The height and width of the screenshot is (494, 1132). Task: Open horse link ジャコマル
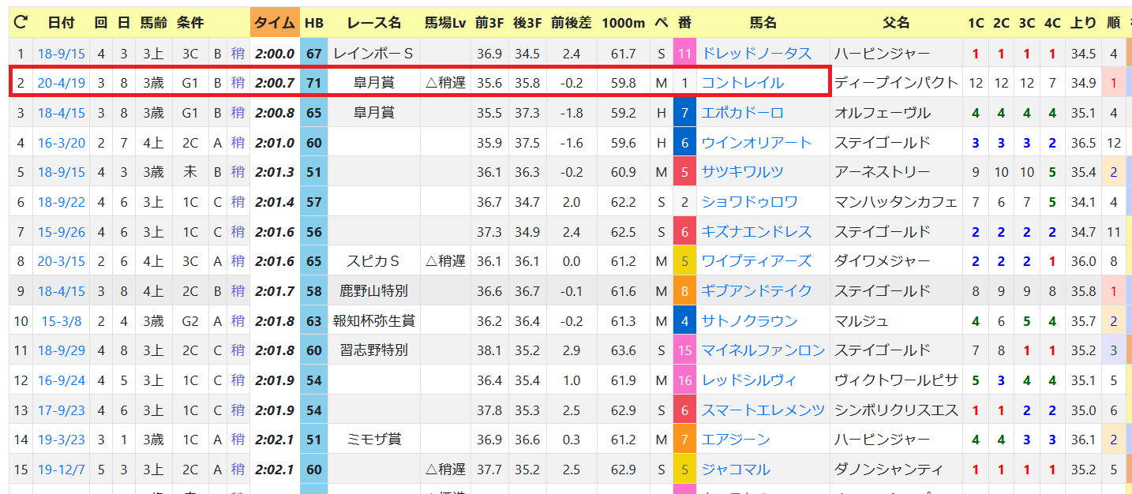(736, 470)
